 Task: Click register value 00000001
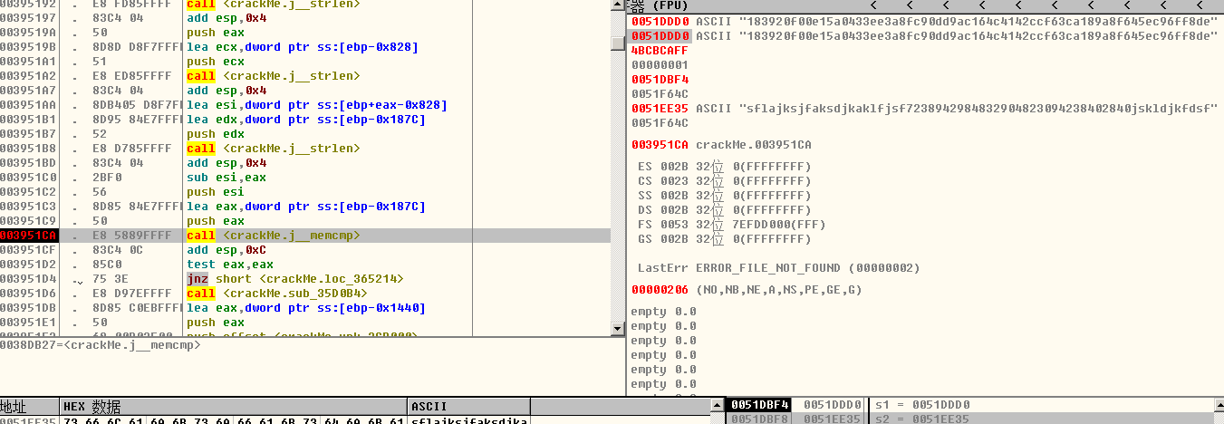click(x=660, y=65)
